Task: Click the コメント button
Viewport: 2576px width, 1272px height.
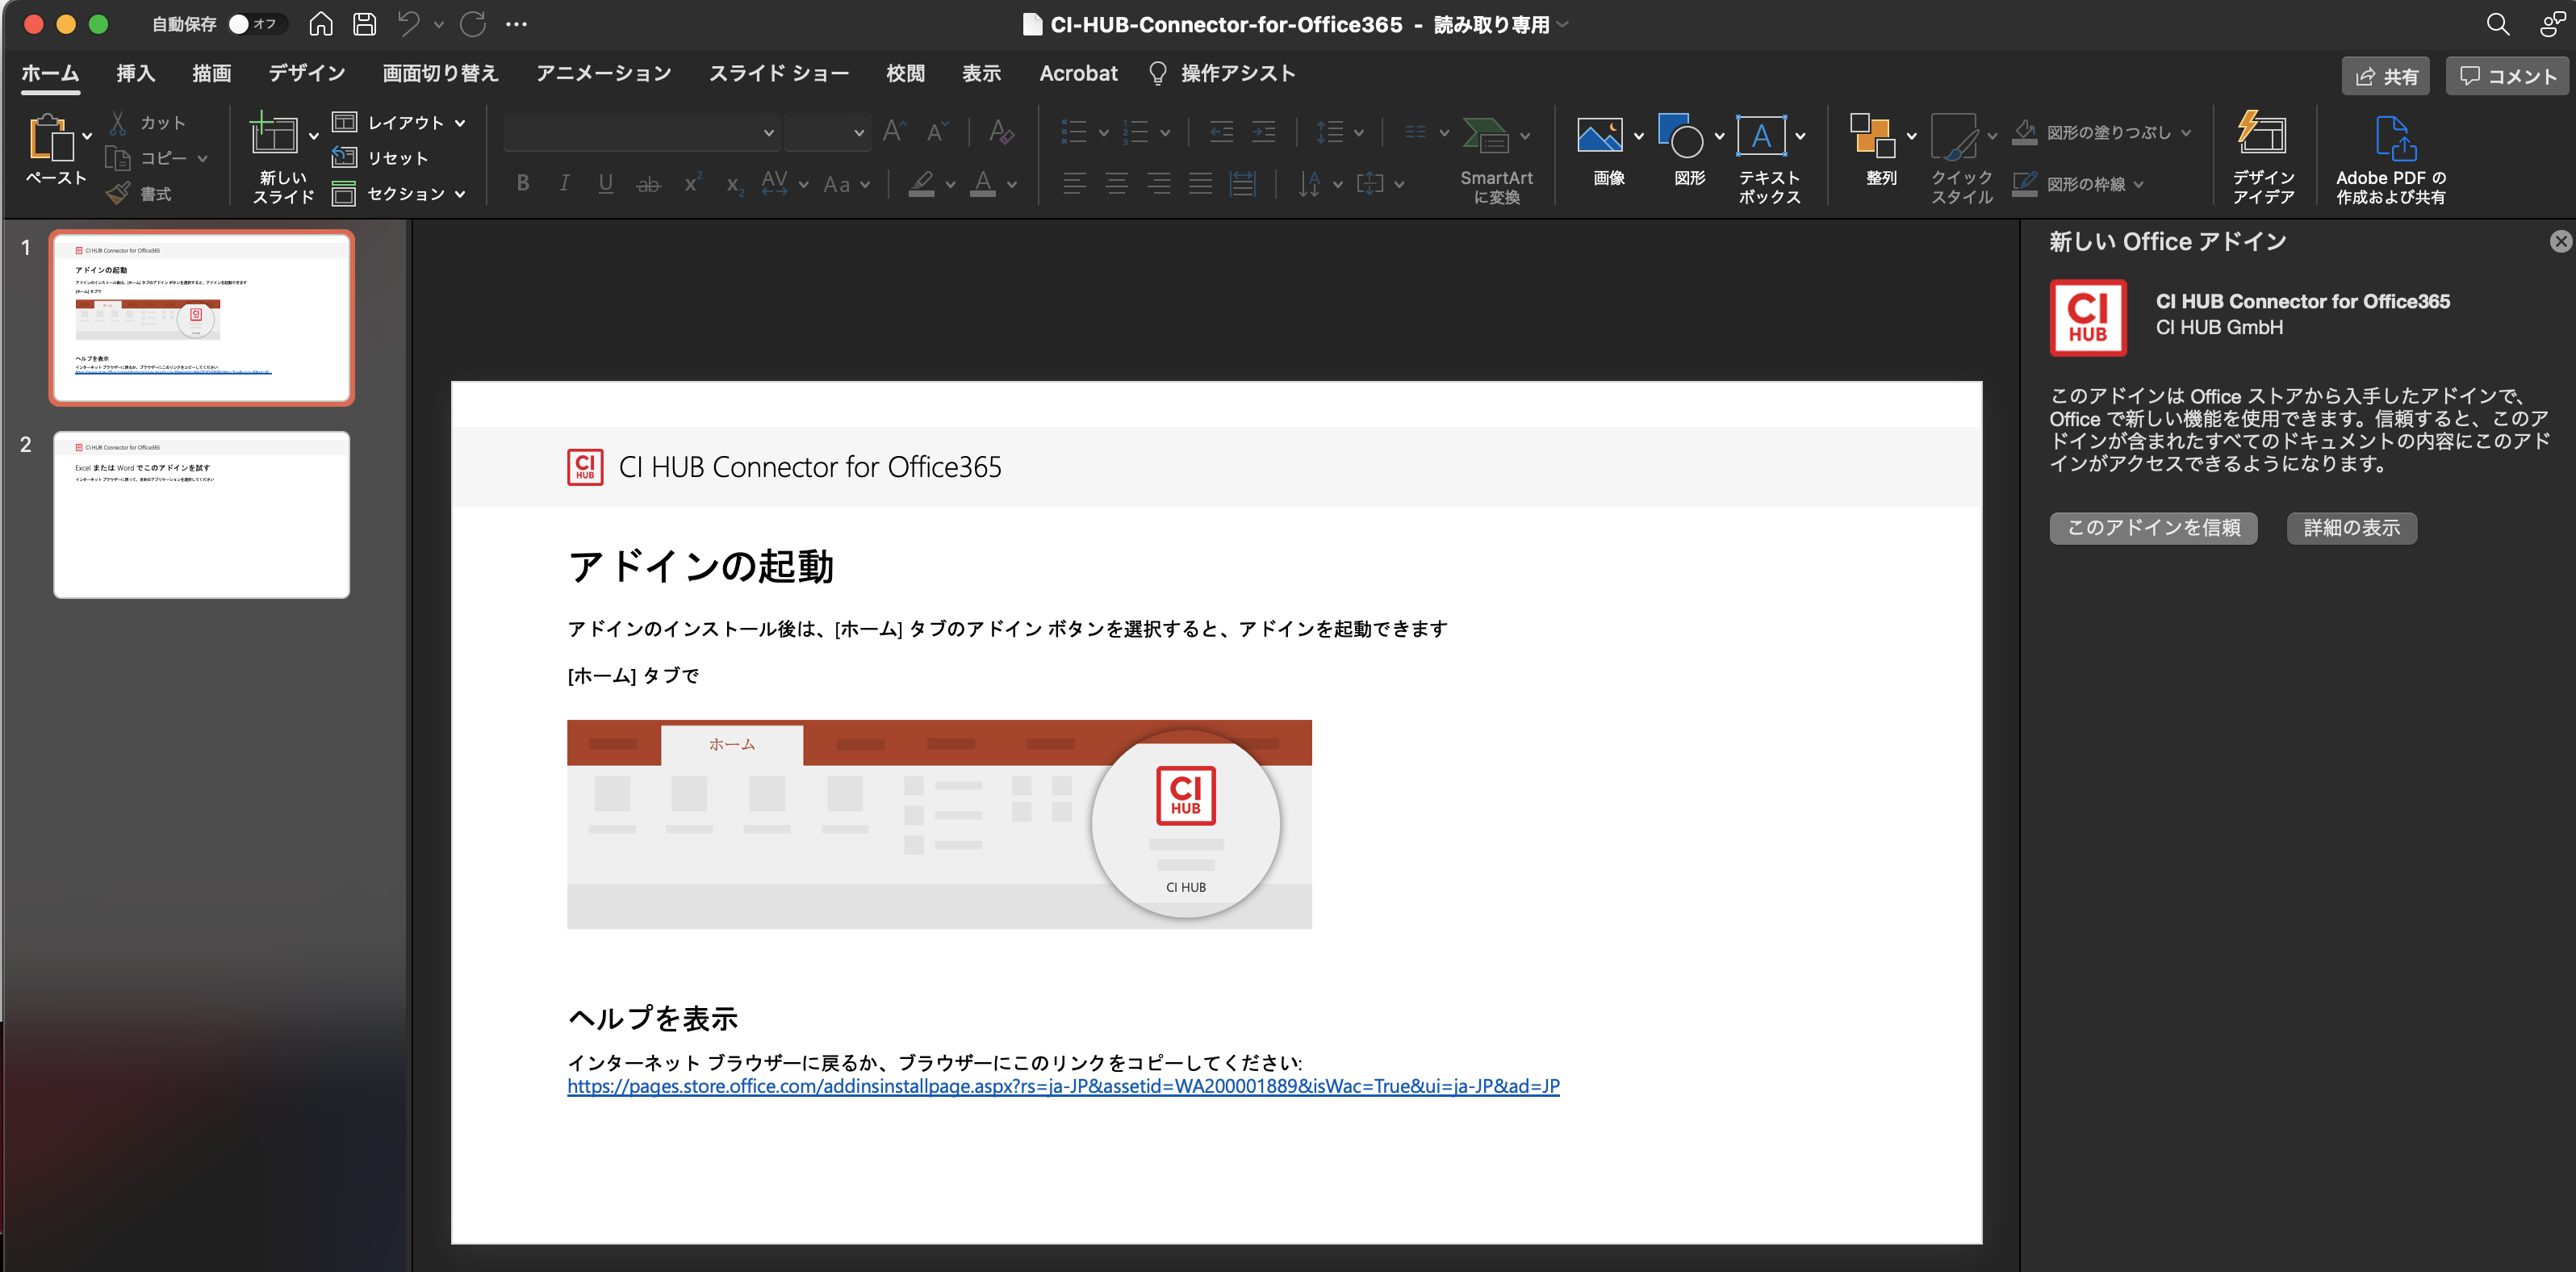Action: point(2507,76)
